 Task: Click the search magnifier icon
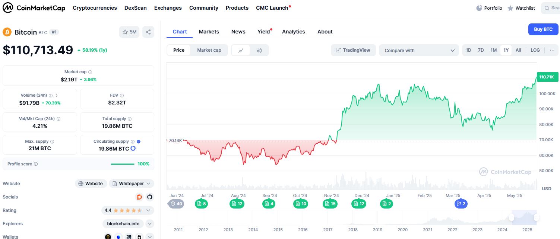point(547,8)
